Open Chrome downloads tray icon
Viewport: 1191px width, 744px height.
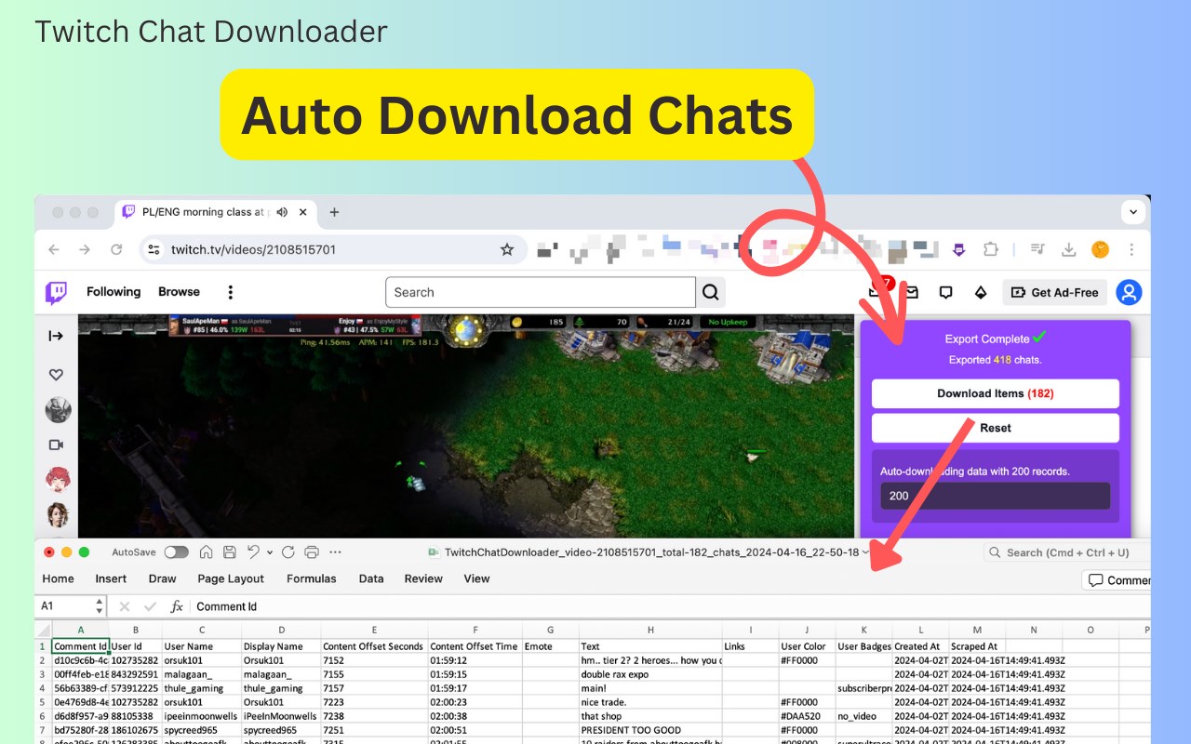coord(1069,249)
